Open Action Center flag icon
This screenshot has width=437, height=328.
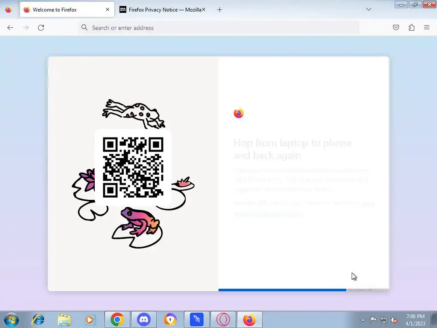pyautogui.click(x=373, y=320)
